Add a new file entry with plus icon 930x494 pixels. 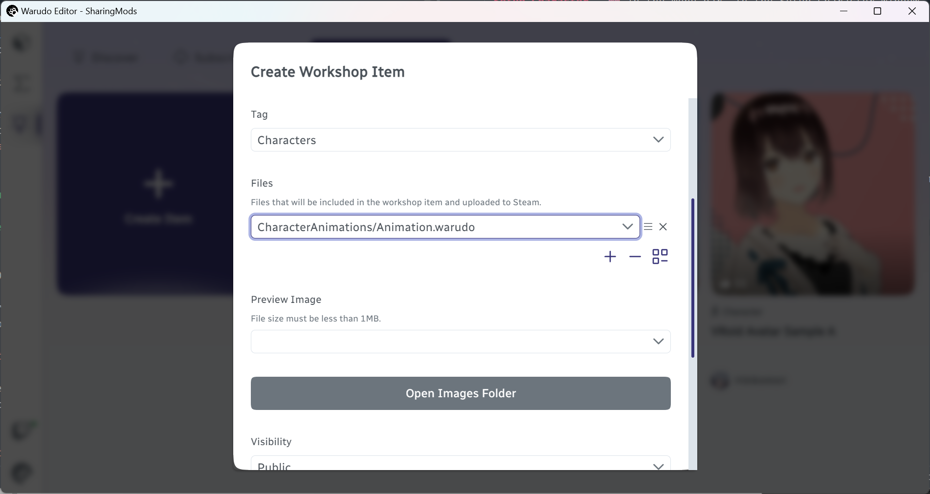pyautogui.click(x=610, y=257)
